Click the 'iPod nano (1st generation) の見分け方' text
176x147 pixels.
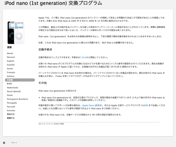tap(57, 91)
